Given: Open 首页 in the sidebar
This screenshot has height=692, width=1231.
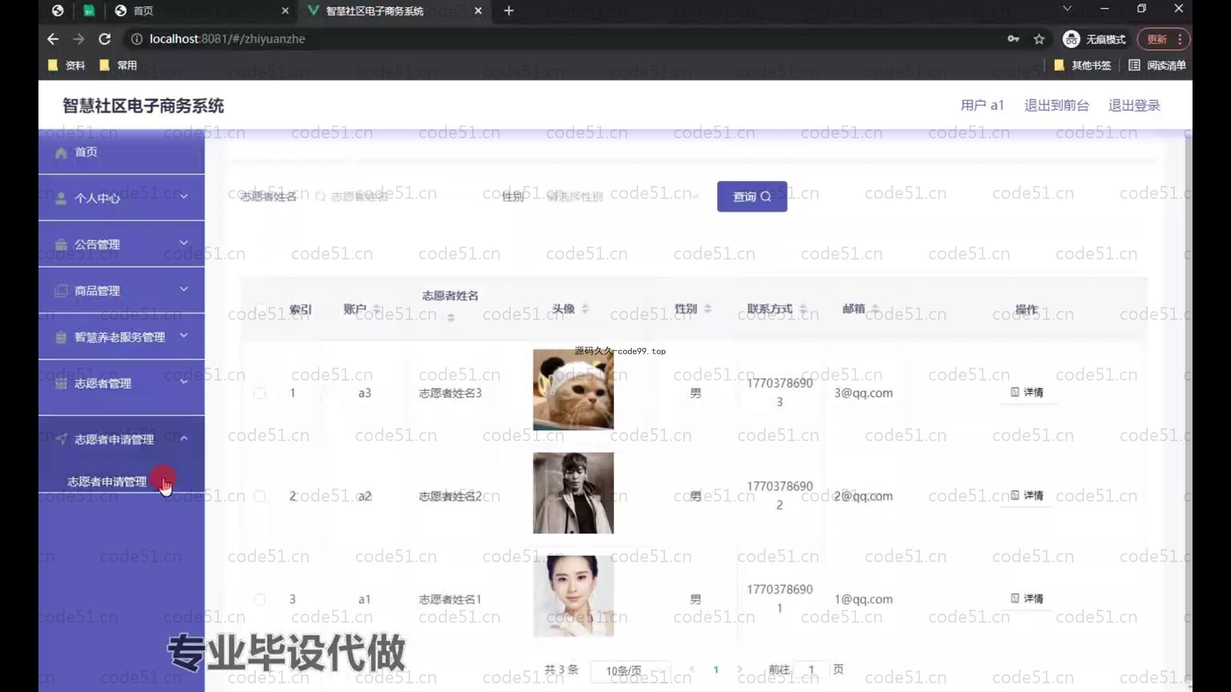Looking at the screenshot, I should click(x=121, y=152).
